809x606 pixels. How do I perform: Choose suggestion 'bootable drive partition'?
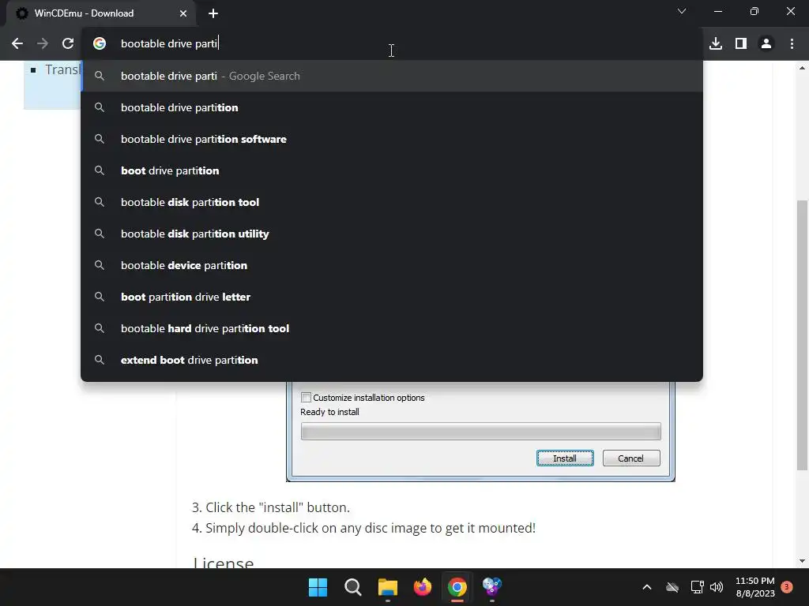(x=392, y=107)
